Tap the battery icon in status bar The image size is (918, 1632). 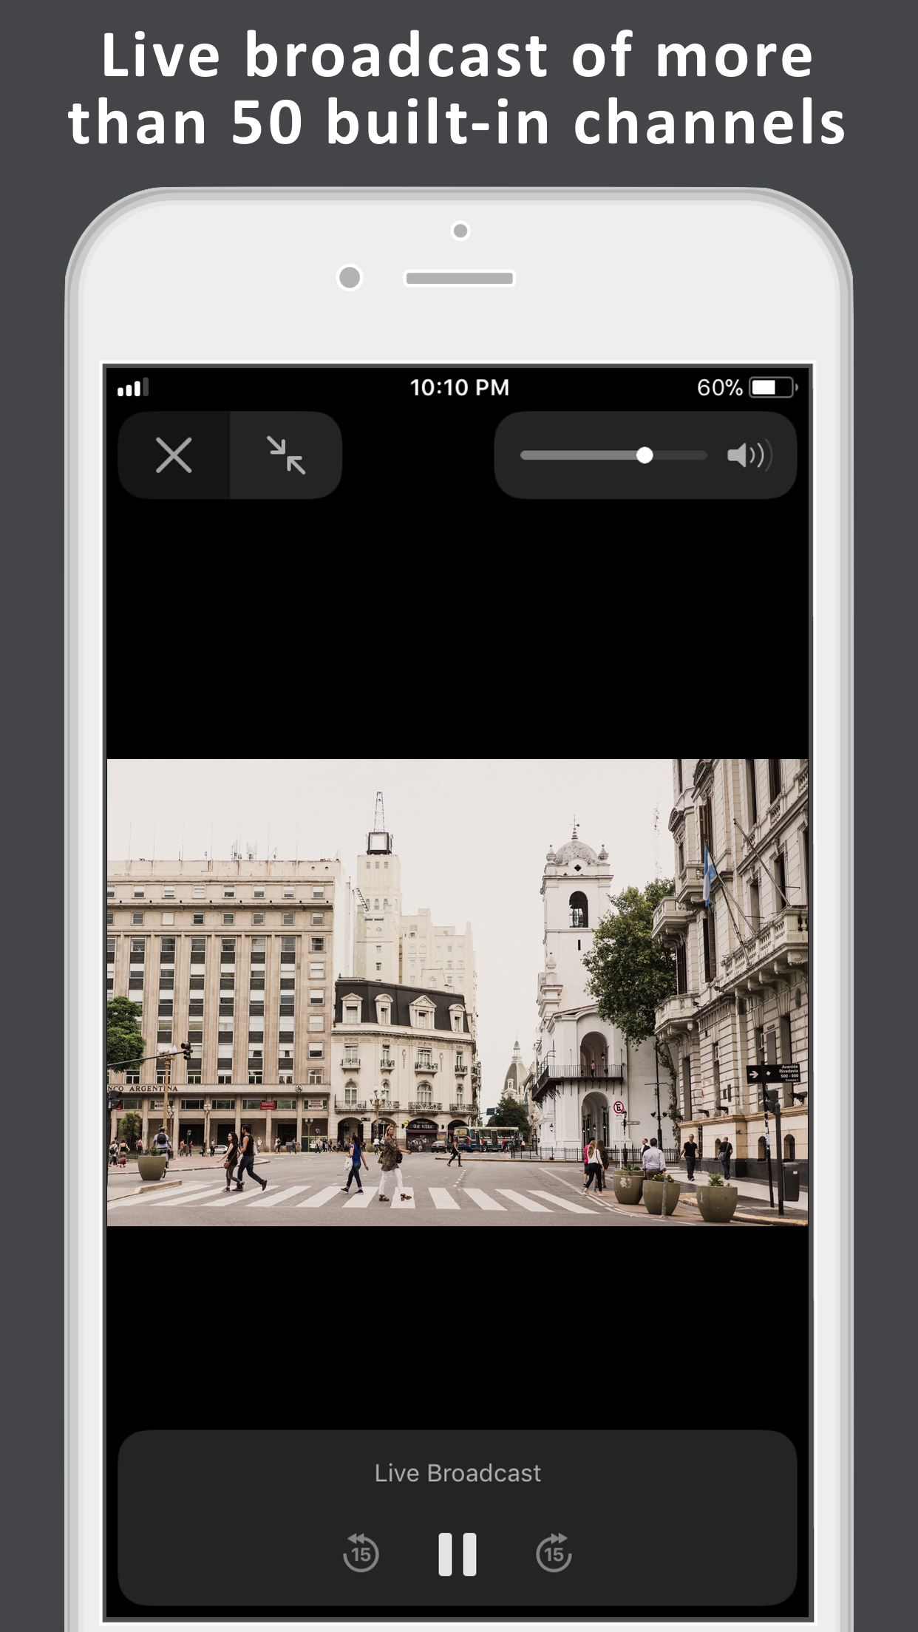pyautogui.click(x=773, y=387)
